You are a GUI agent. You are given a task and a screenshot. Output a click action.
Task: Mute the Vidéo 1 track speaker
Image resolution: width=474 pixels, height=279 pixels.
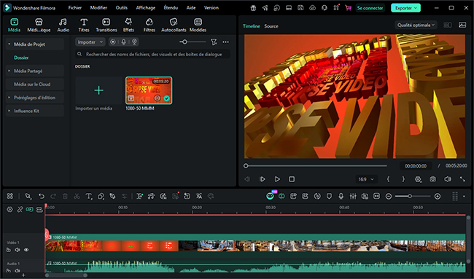[18, 250]
